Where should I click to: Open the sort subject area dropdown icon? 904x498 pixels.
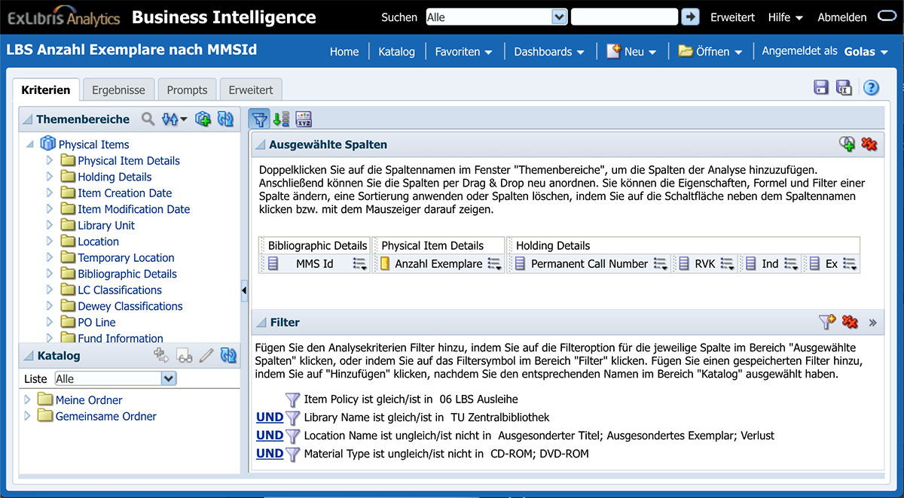point(175,119)
